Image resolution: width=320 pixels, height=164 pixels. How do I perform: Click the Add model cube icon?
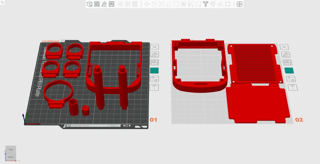point(90,4)
